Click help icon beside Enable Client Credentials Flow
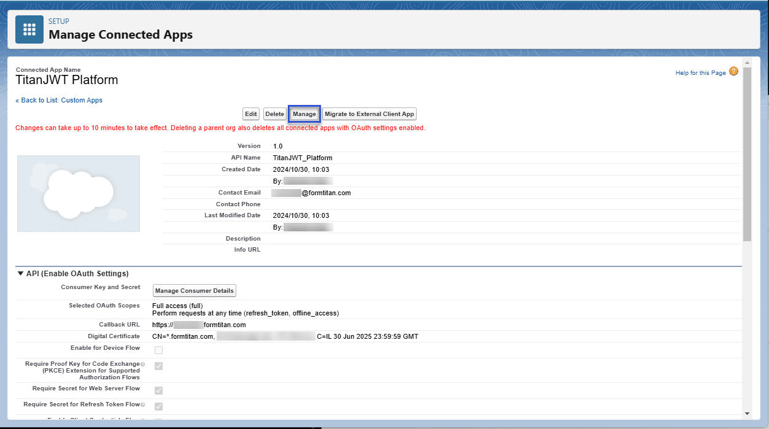Image resolution: width=769 pixels, height=429 pixels. click(x=142, y=419)
